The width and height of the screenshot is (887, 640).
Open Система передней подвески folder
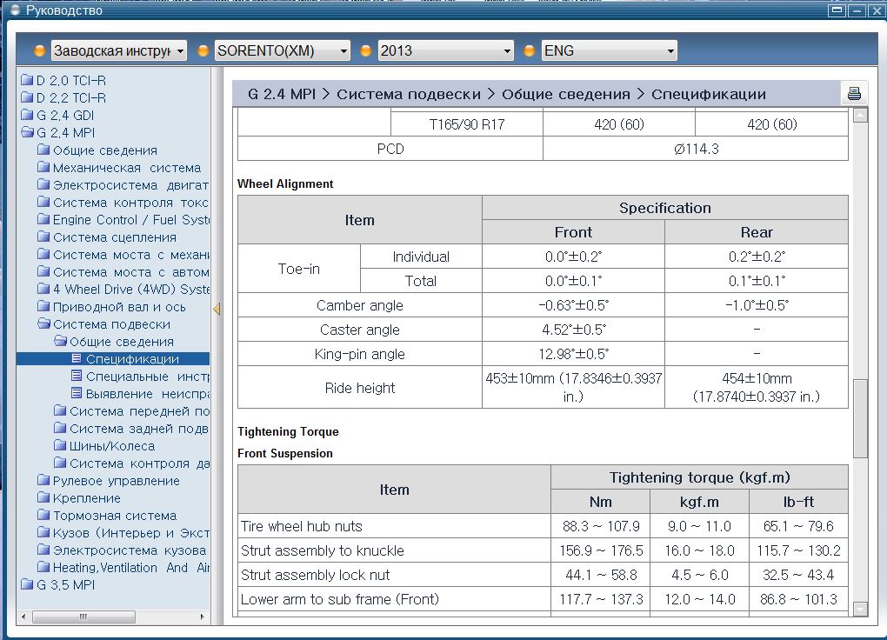point(139,411)
